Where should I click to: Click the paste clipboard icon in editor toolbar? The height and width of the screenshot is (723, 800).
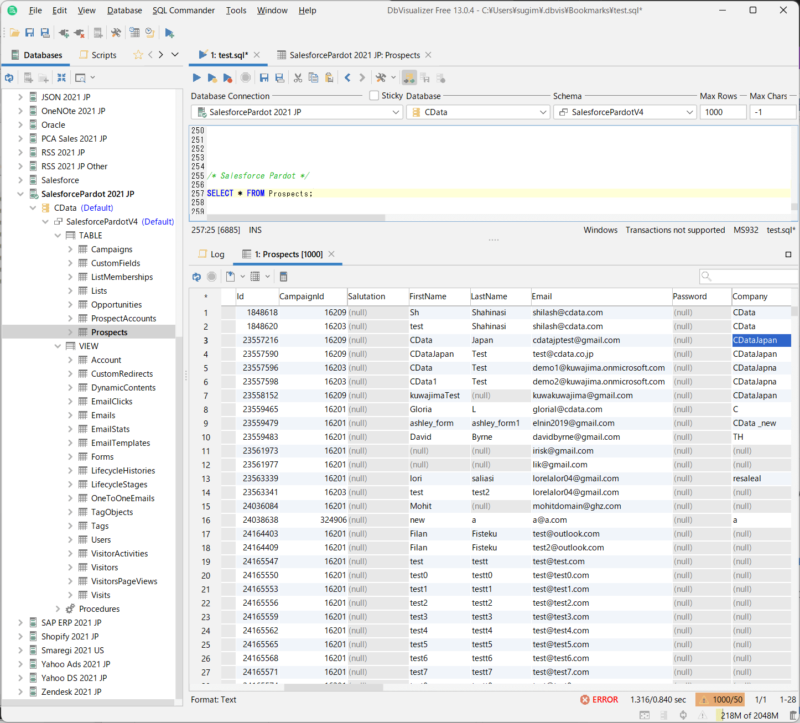(x=329, y=78)
